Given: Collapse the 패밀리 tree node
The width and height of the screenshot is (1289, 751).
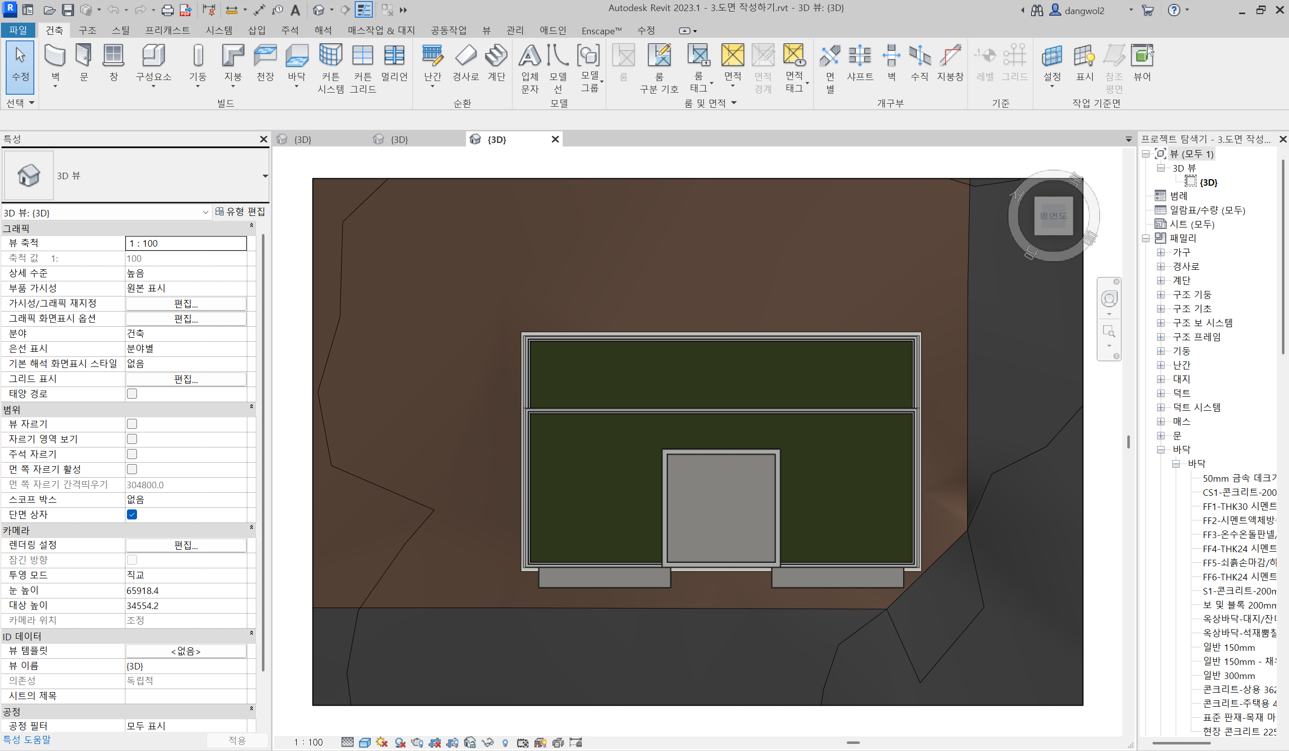Looking at the screenshot, I should 1146,238.
